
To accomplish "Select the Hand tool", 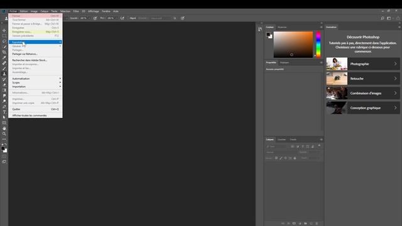I will pos(4,128).
